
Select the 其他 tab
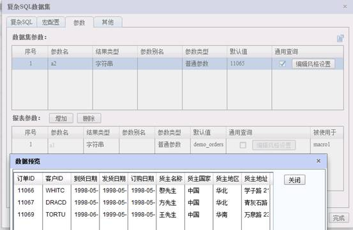coord(108,22)
